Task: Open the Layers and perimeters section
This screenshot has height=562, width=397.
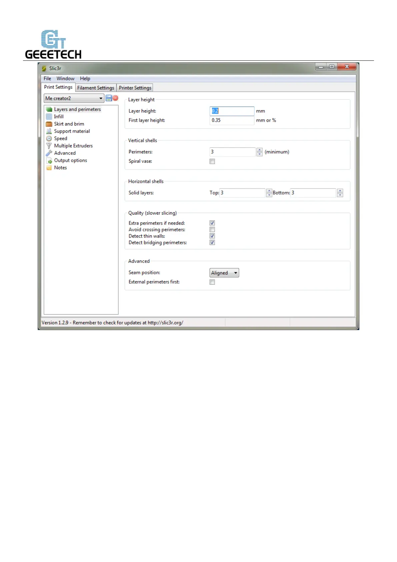Action: (77, 109)
